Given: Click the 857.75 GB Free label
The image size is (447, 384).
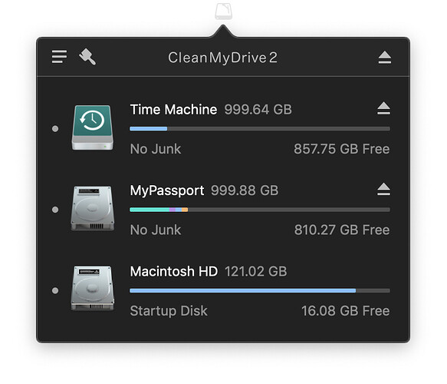Looking at the screenshot, I should coord(341,149).
